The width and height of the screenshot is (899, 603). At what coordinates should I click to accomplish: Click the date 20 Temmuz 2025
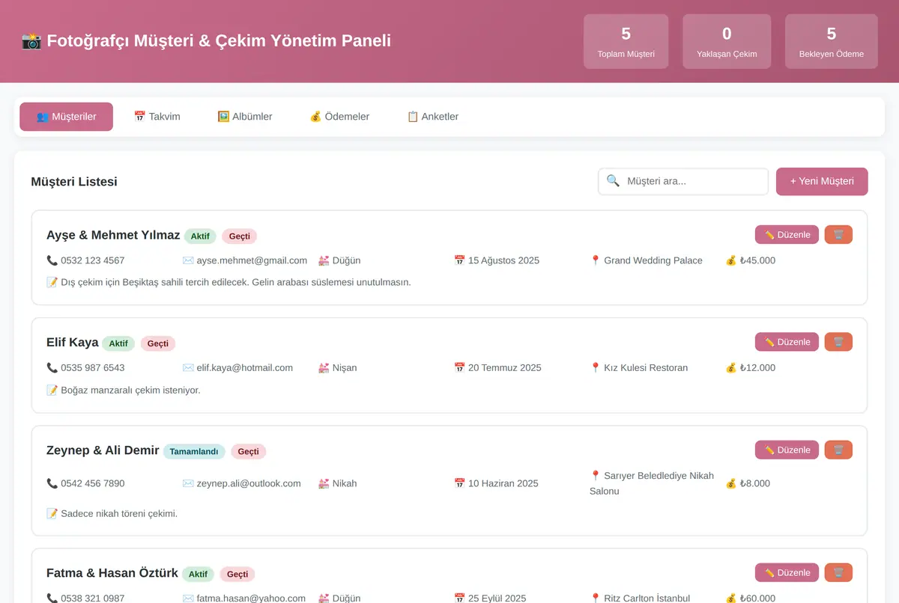pyautogui.click(x=505, y=368)
